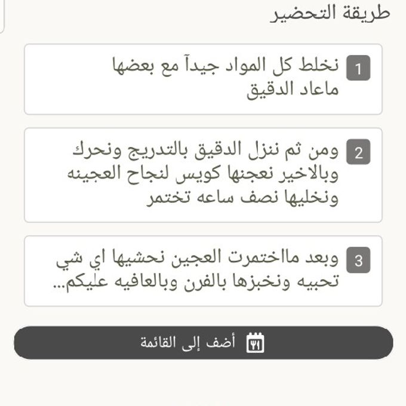This screenshot has height=406, width=406.
Task: Open the first preparation step card
Action: point(203,79)
